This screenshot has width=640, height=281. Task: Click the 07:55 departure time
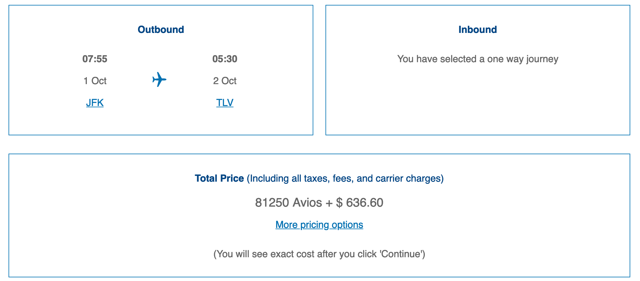point(95,59)
